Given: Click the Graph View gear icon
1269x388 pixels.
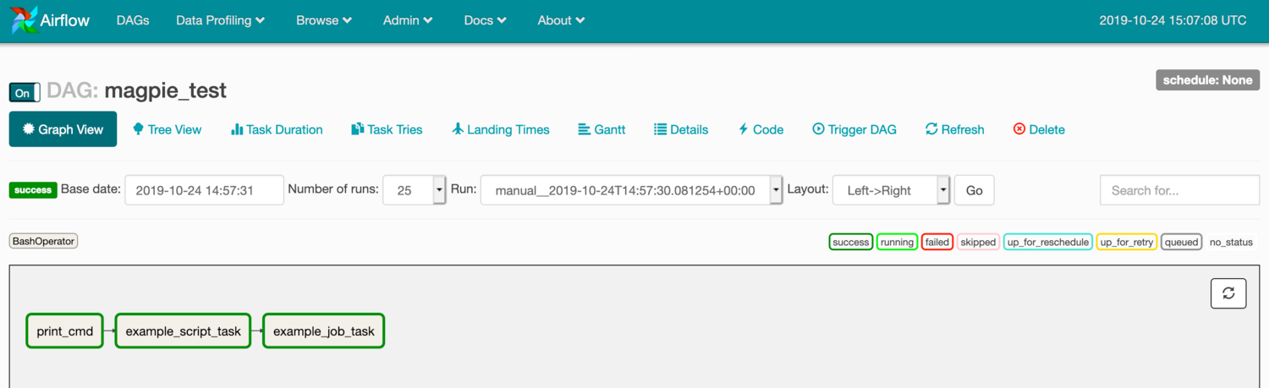Looking at the screenshot, I should click(29, 129).
